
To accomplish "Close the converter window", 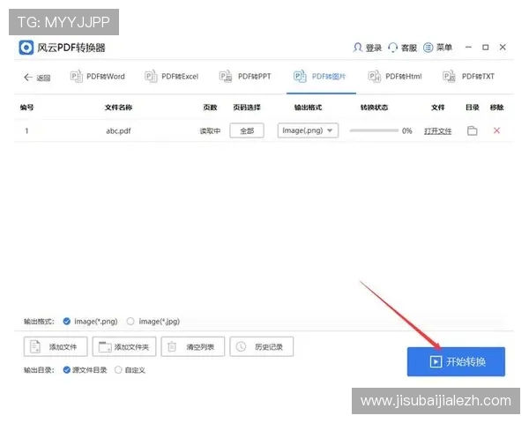I will point(503,48).
